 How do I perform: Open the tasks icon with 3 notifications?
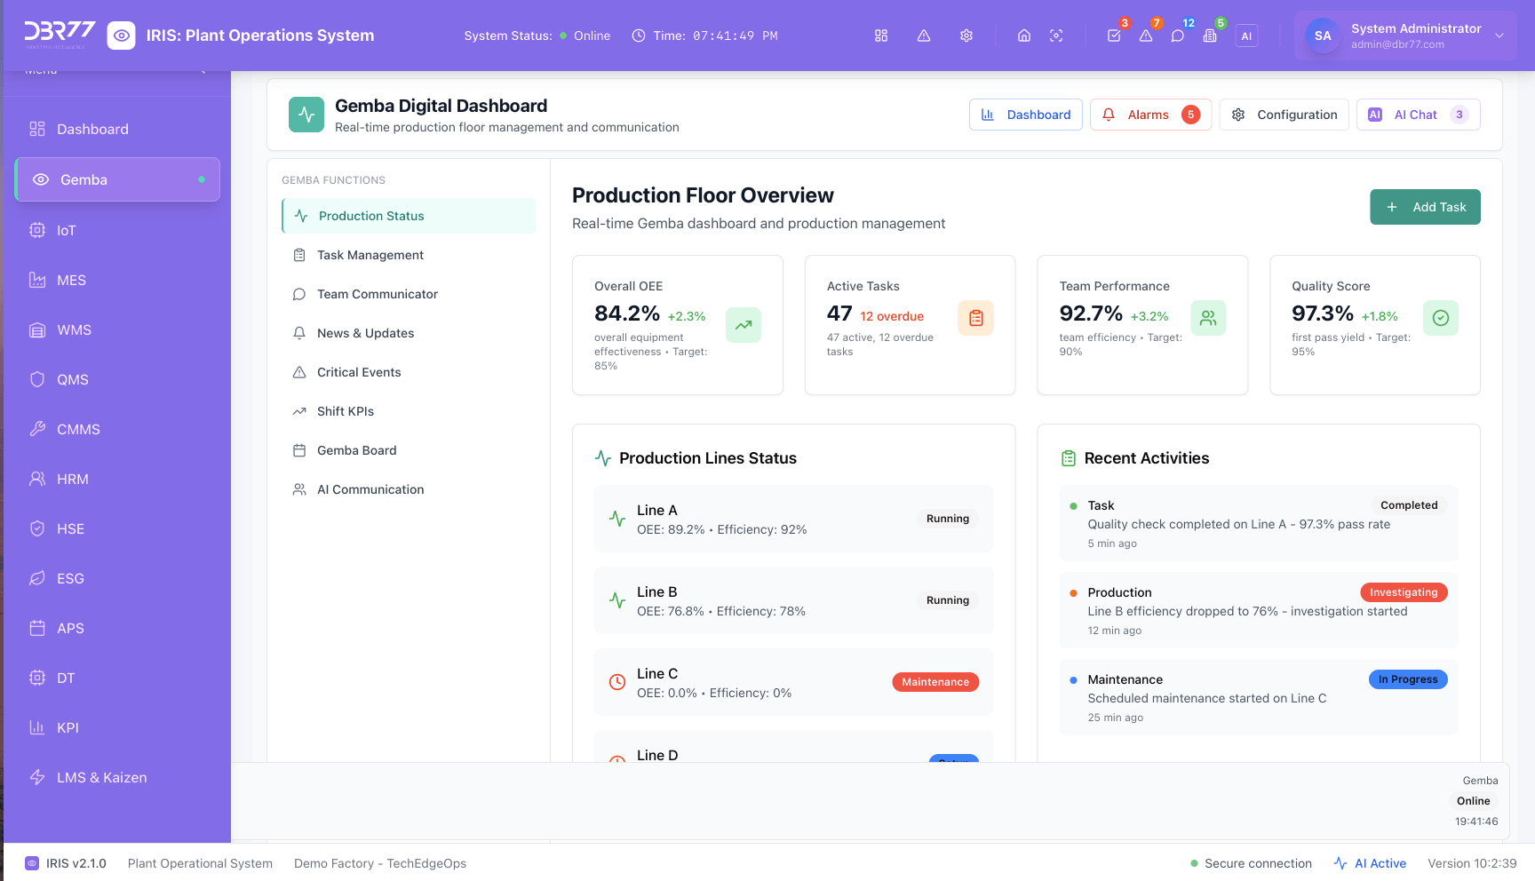click(x=1114, y=36)
